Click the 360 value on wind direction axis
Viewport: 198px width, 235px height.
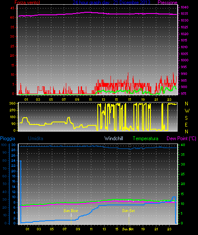pos(12,103)
